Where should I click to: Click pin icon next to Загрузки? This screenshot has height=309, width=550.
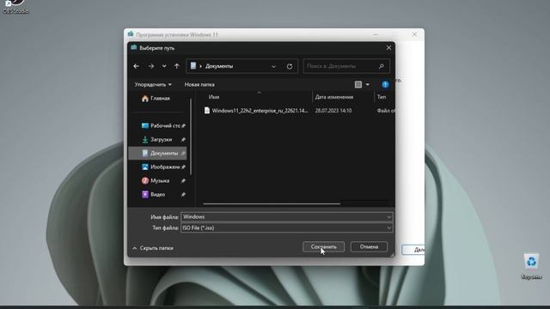(183, 139)
